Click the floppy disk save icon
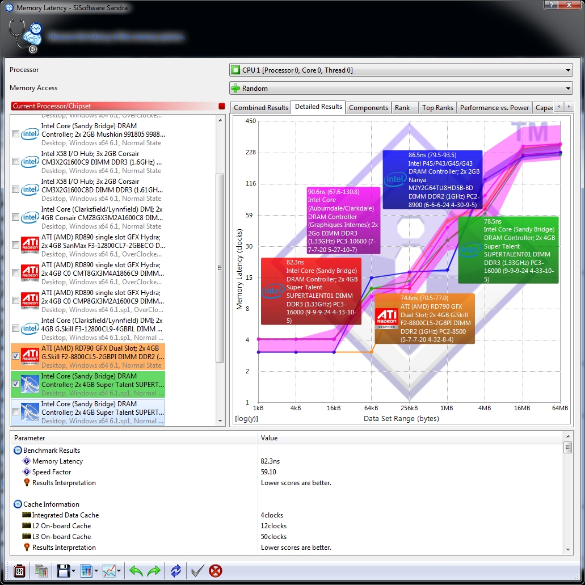Screen dimensions: 585x585 pos(63,571)
